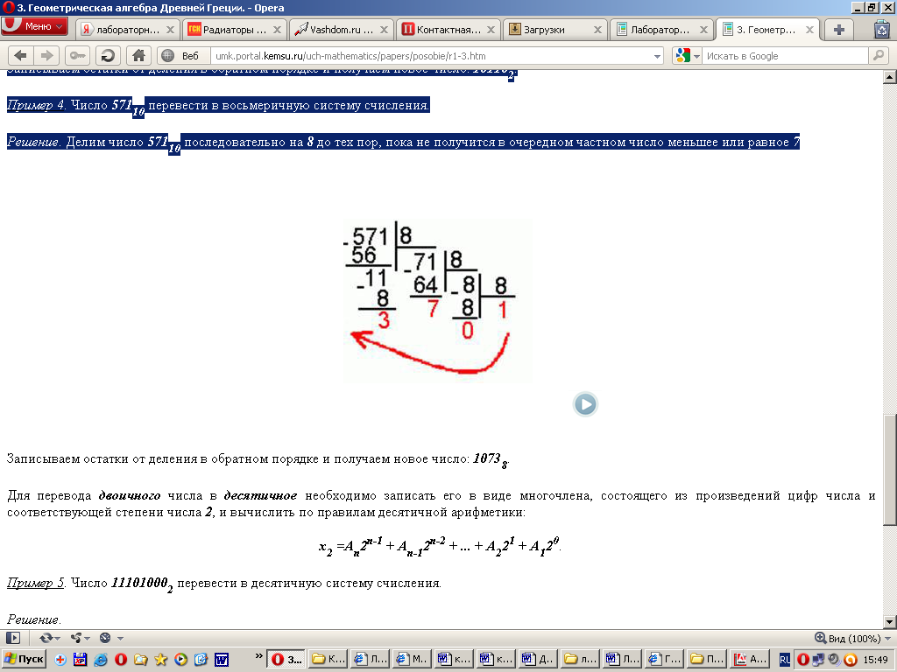This screenshot has height=672, width=897.
Task: Click the network connection tray icon
Action: click(x=819, y=660)
